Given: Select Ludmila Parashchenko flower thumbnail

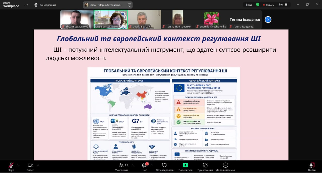Looking at the screenshot, I should pos(211,19).
